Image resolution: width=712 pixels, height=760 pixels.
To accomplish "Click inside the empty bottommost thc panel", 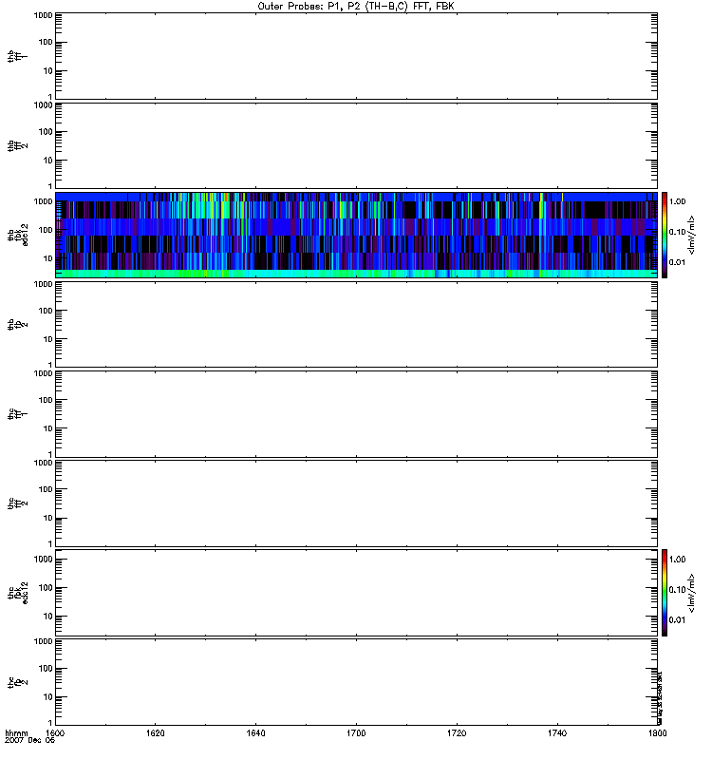I will click(356, 680).
